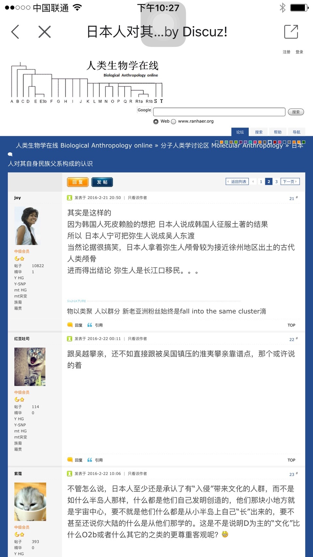Open the 论坛 tab
Screen dimensions: 313x557
click(x=240, y=132)
